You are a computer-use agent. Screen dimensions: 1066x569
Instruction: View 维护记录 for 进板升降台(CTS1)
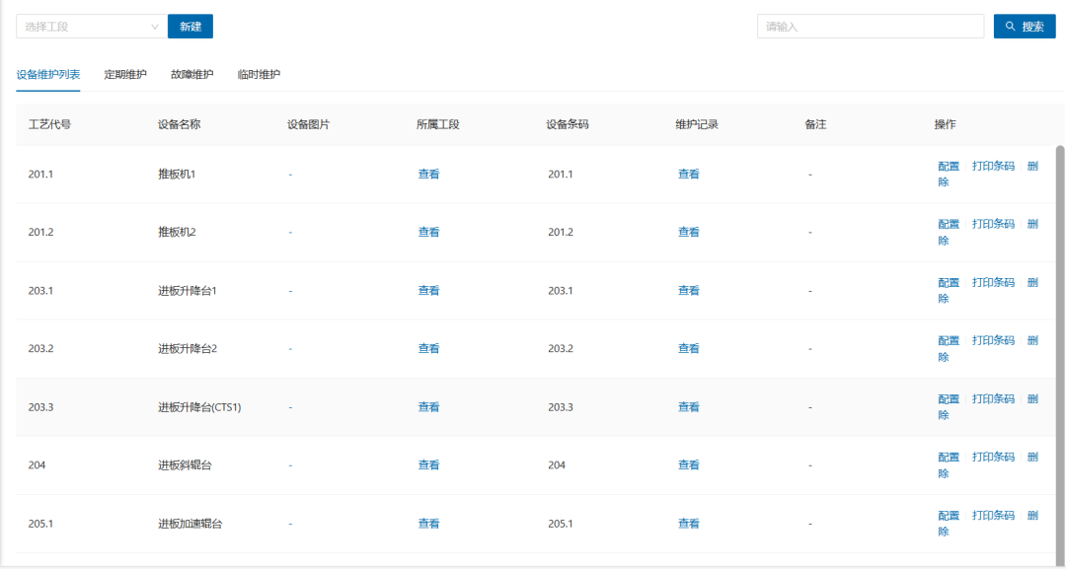pyautogui.click(x=689, y=407)
